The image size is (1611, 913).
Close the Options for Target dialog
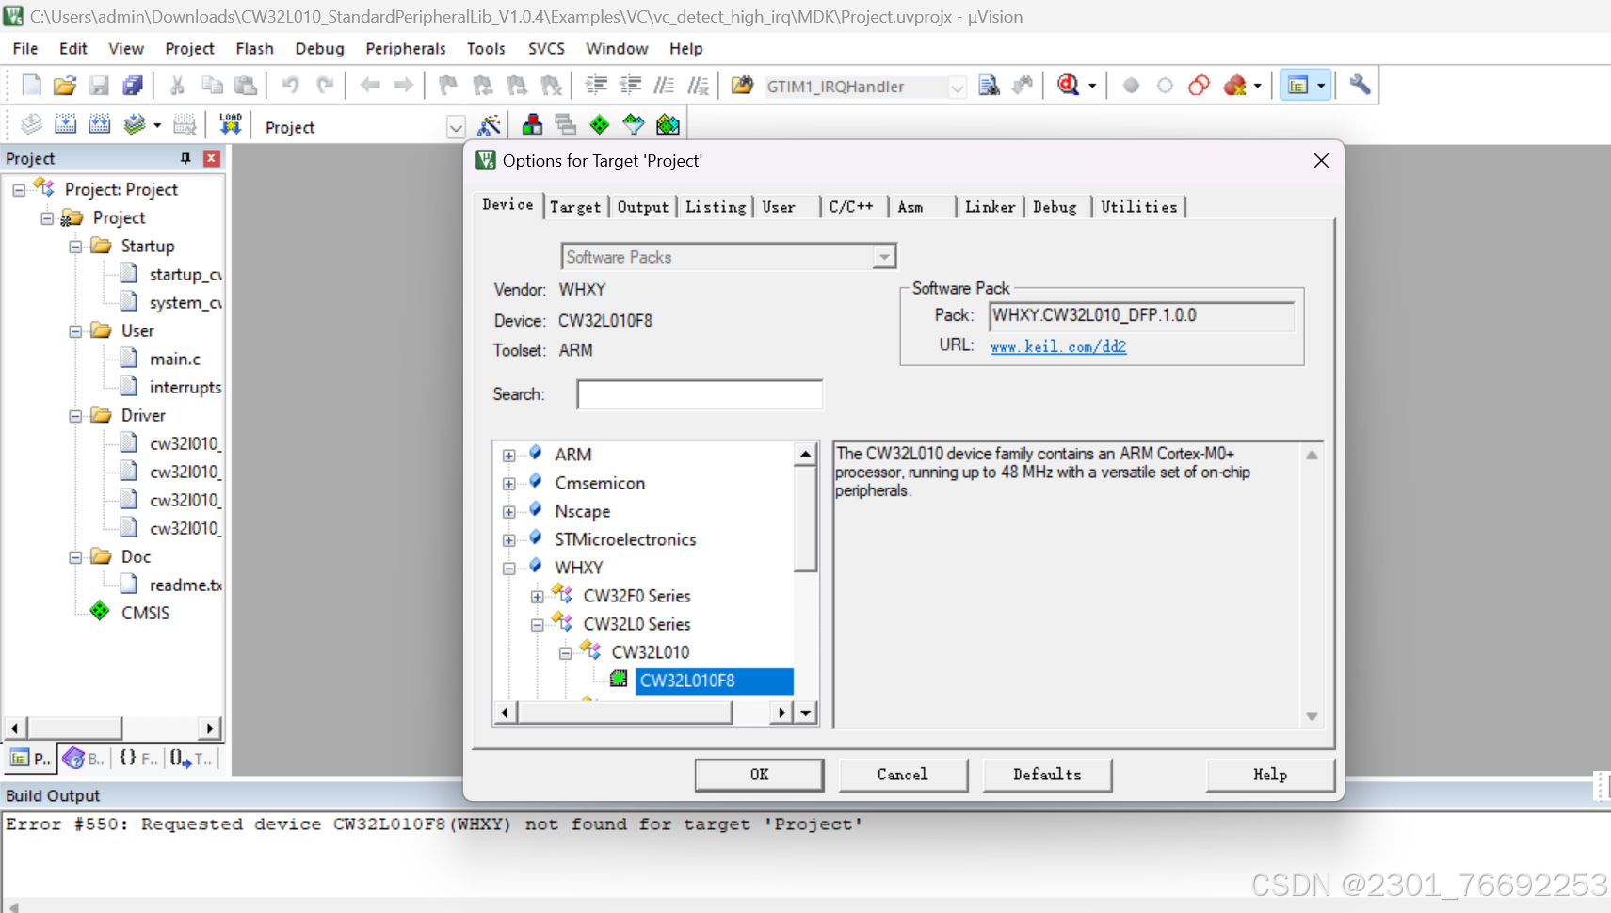1321,161
